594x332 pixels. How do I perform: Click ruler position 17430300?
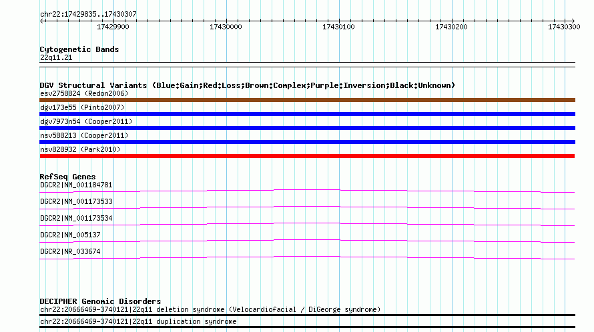point(564,27)
